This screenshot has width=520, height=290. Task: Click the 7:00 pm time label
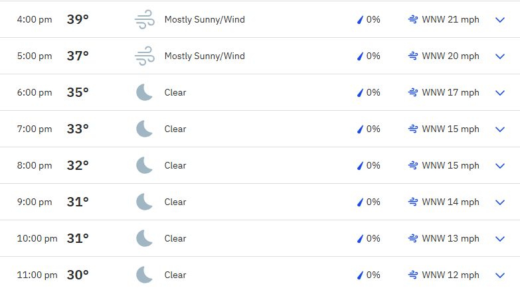click(35, 129)
